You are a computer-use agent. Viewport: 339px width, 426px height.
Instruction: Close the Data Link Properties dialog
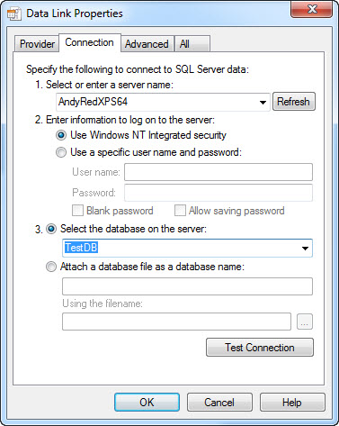pyautogui.click(x=312, y=9)
